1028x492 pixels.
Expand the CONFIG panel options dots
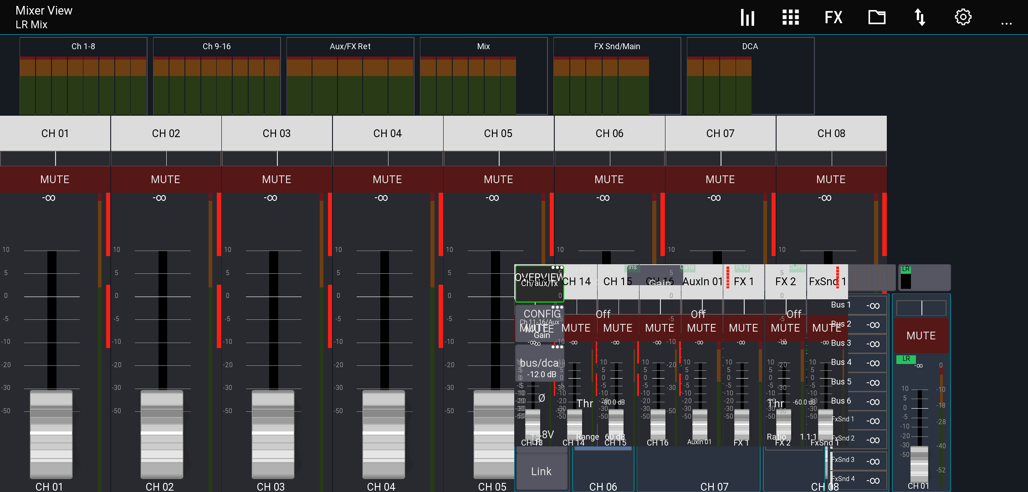(557, 307)
